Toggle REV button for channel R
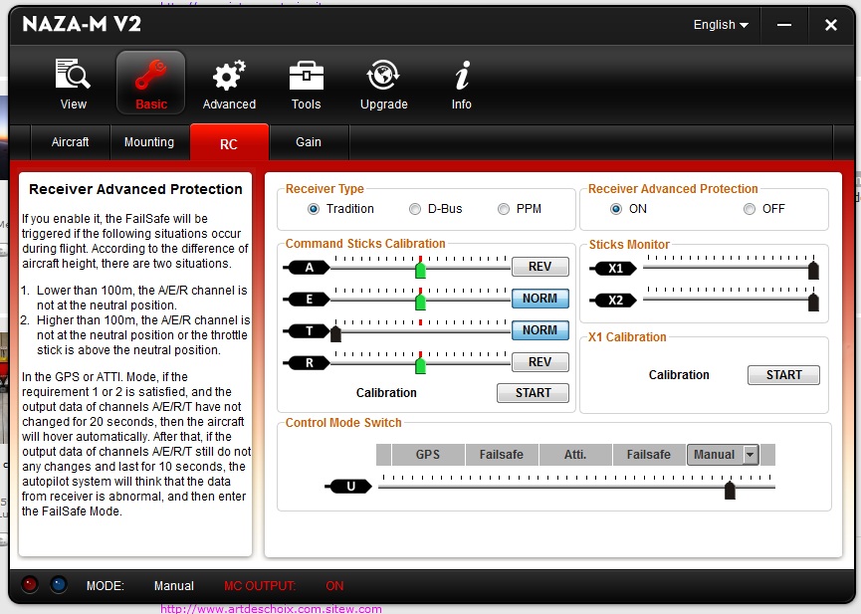 (540, 362)
